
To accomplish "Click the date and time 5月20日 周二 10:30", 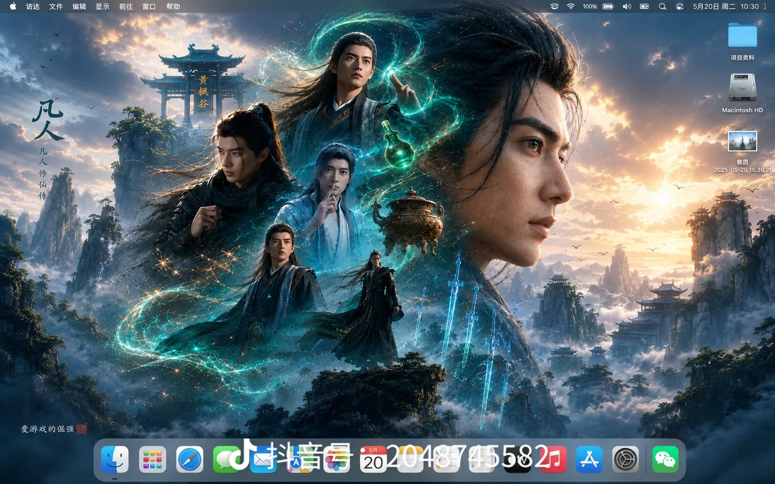I will [726, 6].
